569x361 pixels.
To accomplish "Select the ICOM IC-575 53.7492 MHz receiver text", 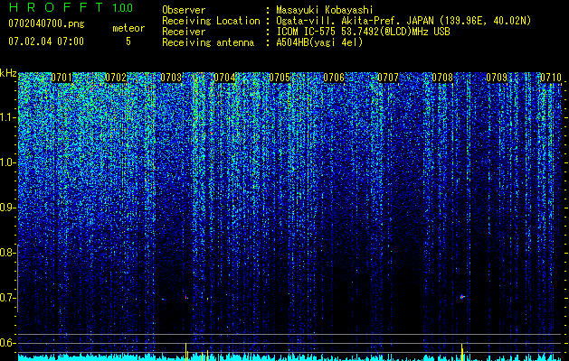I will coord(363,32).
